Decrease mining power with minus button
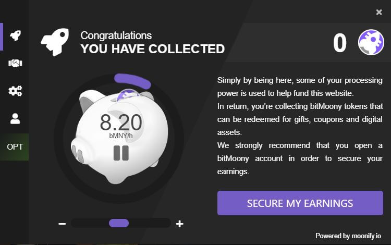 click(62, 224)
